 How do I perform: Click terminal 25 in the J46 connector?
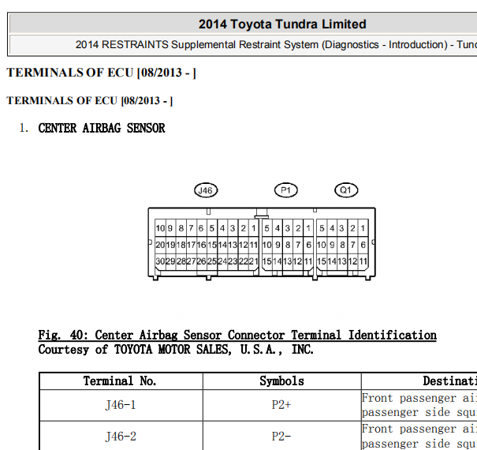(x=212, y=261)
